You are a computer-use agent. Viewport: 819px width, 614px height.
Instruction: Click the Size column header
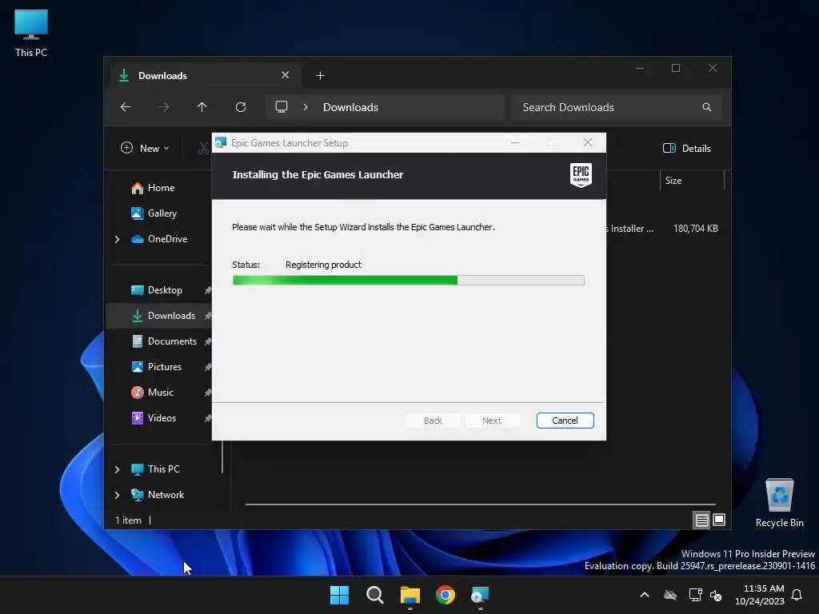(692, 181)
